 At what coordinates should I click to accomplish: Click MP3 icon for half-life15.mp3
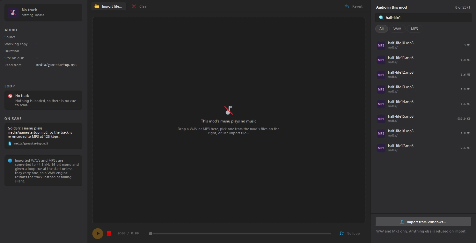coord(381,119)
